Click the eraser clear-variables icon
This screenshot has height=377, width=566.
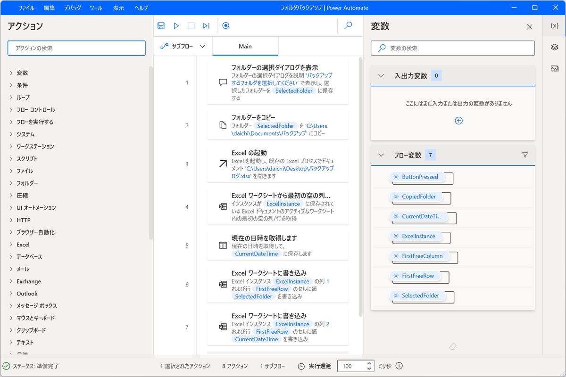pyautogui.click(x=453, y=346)
